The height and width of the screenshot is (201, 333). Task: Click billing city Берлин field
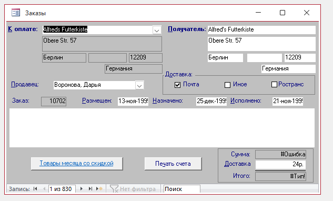[x=64, y=58]
